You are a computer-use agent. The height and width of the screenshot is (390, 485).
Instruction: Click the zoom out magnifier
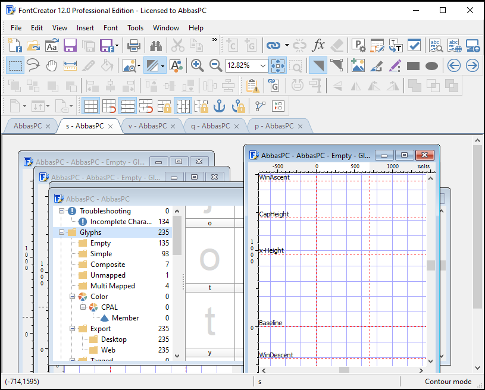coord(215,65)
